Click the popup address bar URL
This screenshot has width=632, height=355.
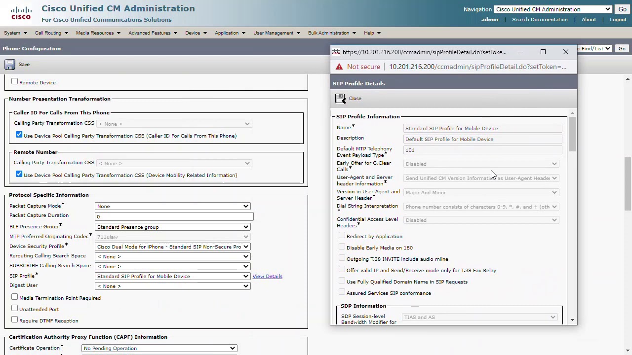[x=477, y=67]
